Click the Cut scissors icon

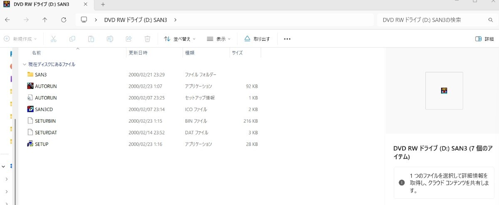53,39
